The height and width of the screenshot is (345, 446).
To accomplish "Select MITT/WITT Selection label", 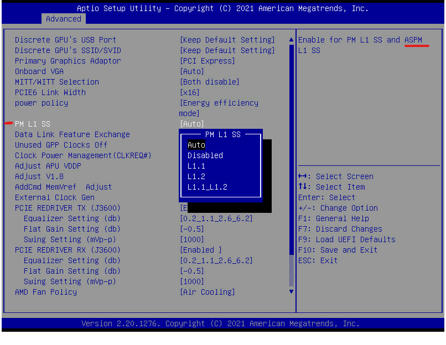I will tap(57, 82).
